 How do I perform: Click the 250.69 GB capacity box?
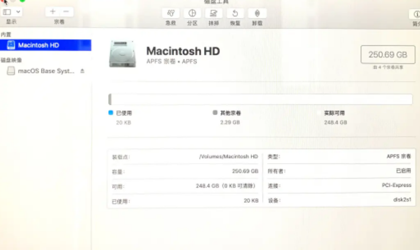tap(388, 55)
